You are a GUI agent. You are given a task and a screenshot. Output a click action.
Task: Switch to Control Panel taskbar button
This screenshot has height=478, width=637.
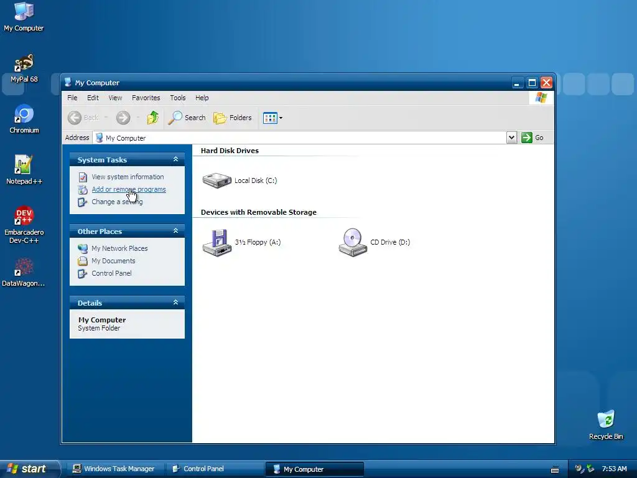point(214,469)
